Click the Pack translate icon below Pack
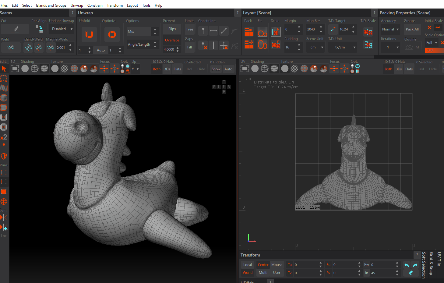 249,44
